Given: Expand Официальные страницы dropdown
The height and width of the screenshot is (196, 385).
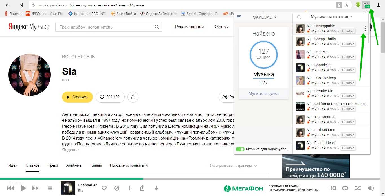Looking at the screenshot, I should [233, 166].
